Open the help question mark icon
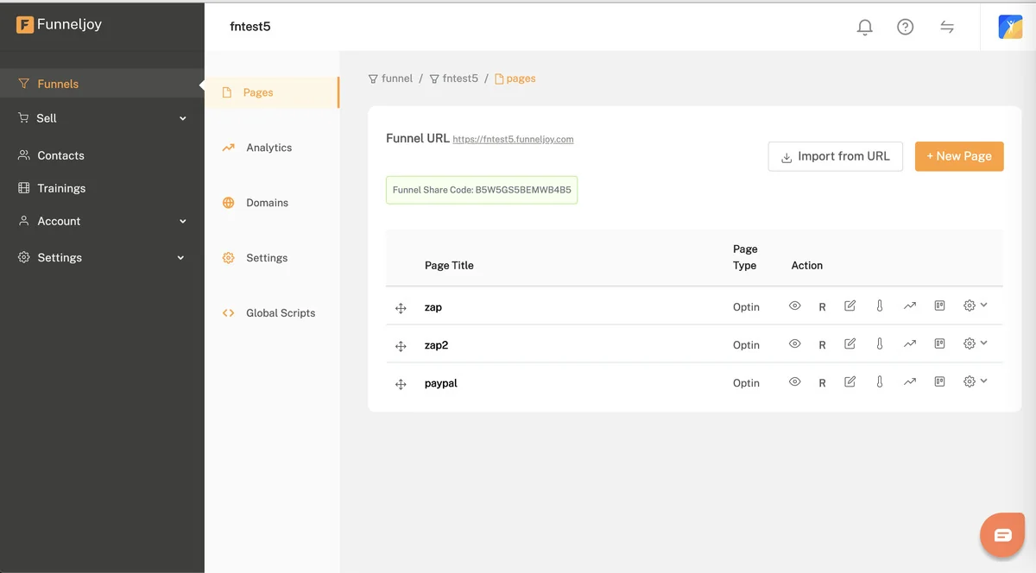 point(905,27)
